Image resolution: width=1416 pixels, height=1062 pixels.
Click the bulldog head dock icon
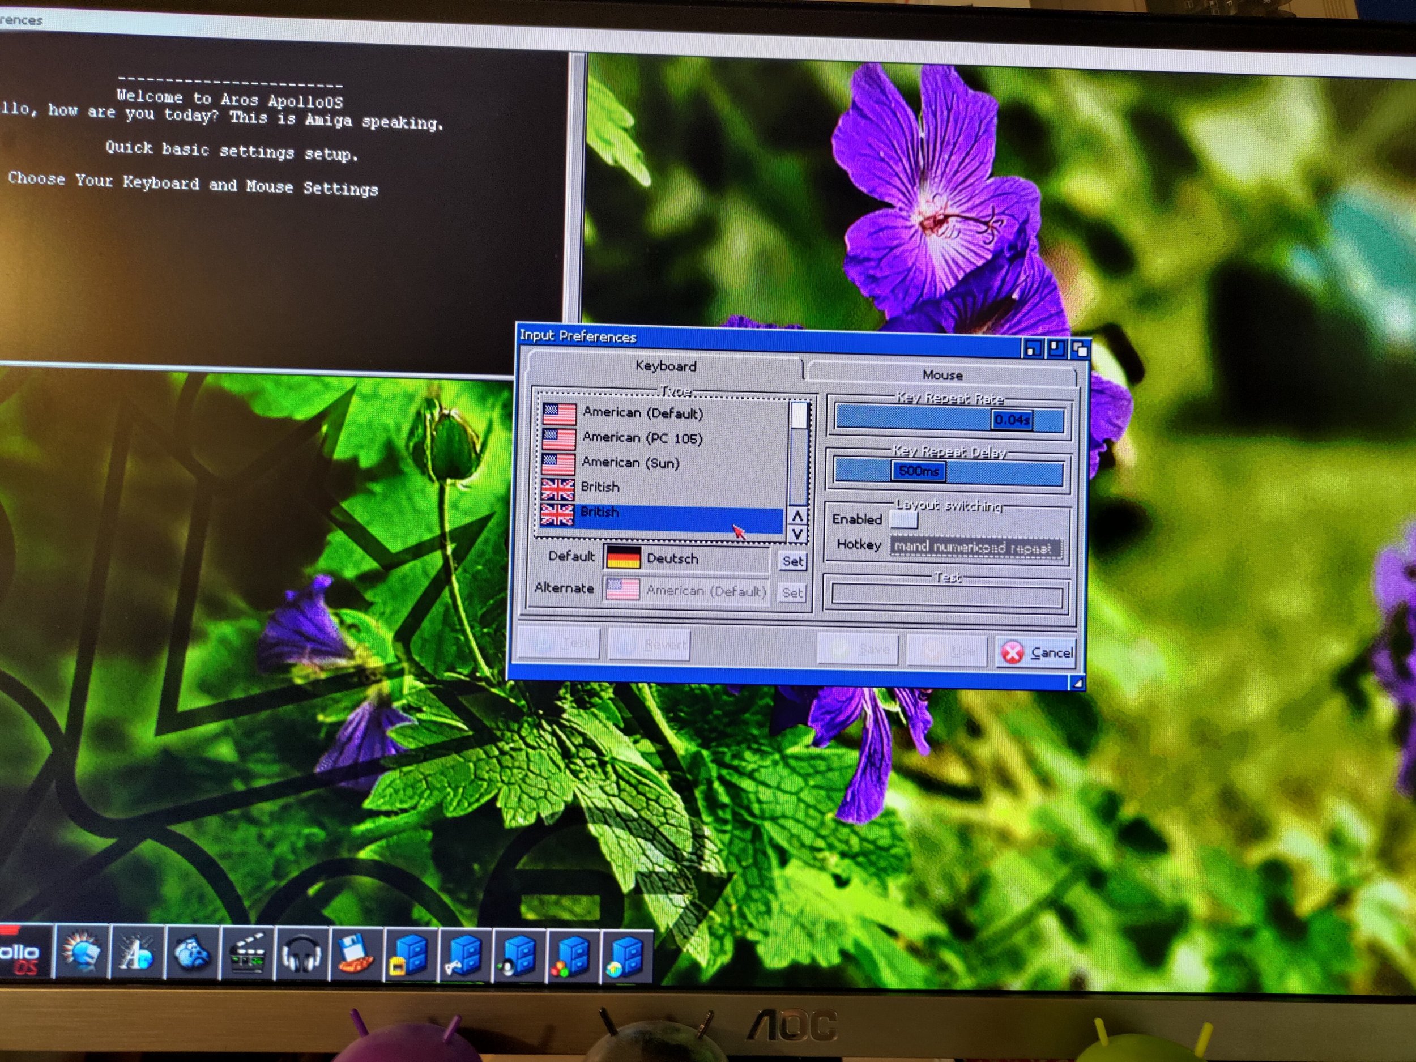(x=192, y=955)
